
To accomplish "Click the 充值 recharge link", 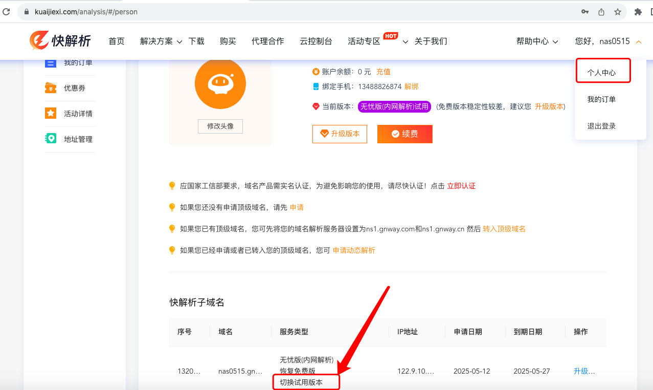I will (384, 72).
